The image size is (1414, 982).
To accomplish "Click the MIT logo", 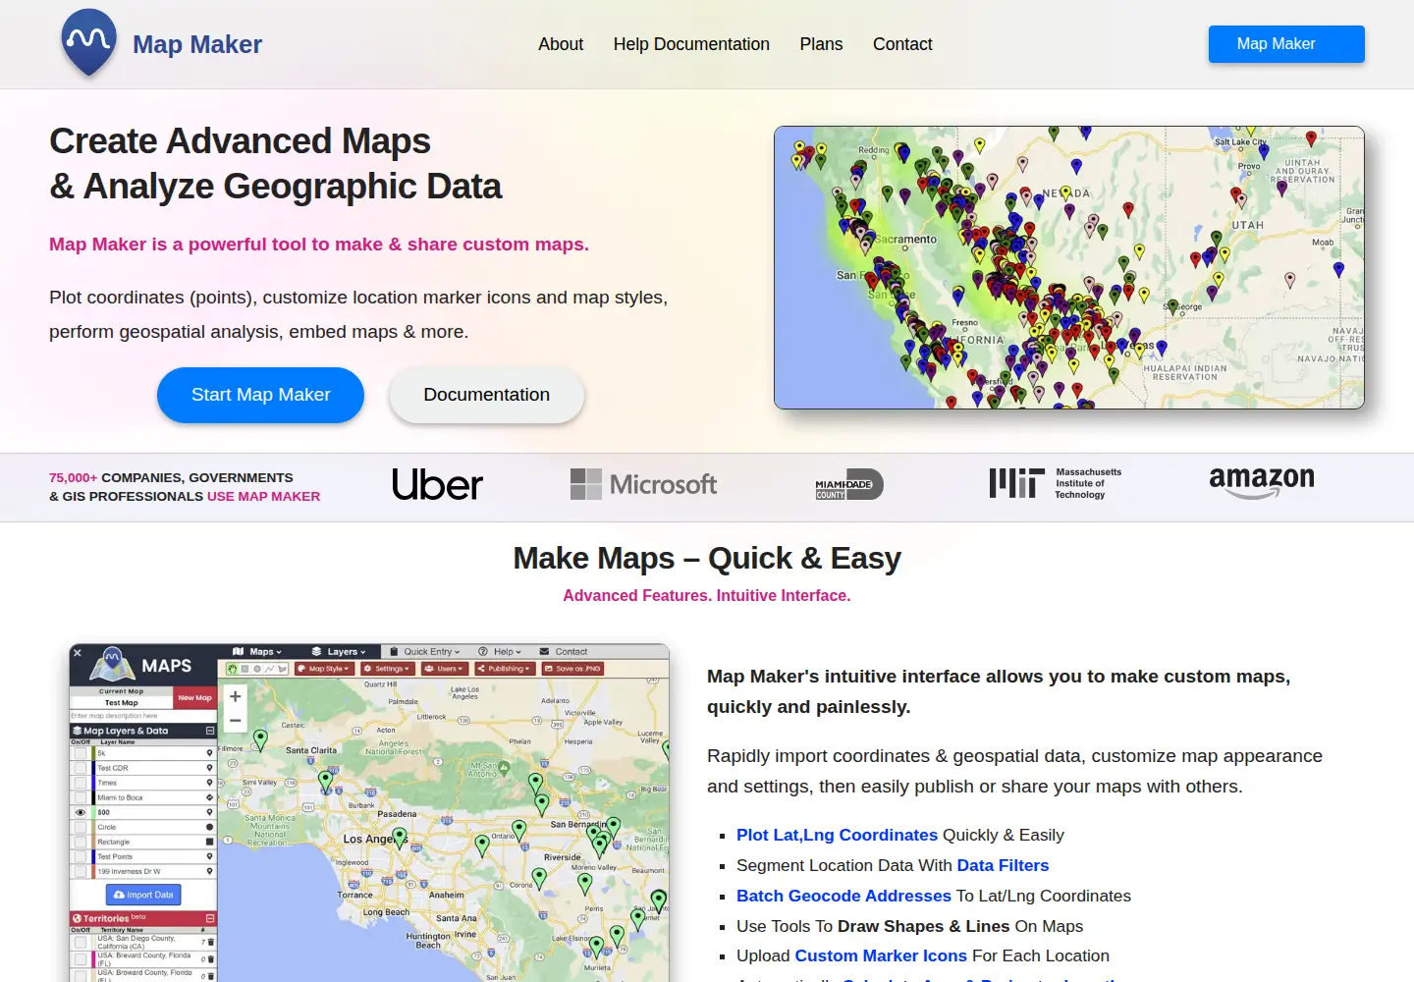I will [1056, 483].
